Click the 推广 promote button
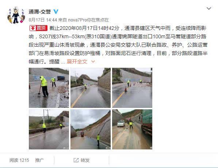Screen dimensions: 218x168 [39, 160]
